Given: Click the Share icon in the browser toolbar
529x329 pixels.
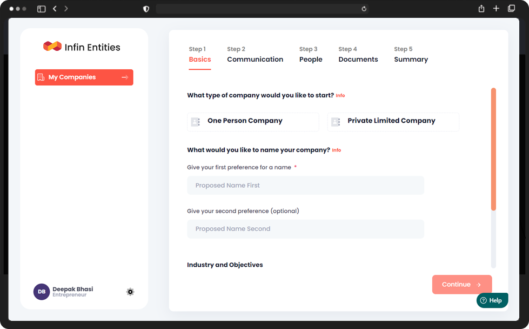Looking at the screenshot, I should (x=481, y=8).
